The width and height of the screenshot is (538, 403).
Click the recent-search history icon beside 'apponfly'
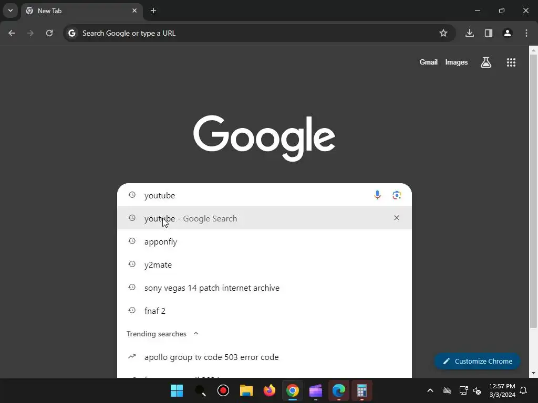coord(132,241)
